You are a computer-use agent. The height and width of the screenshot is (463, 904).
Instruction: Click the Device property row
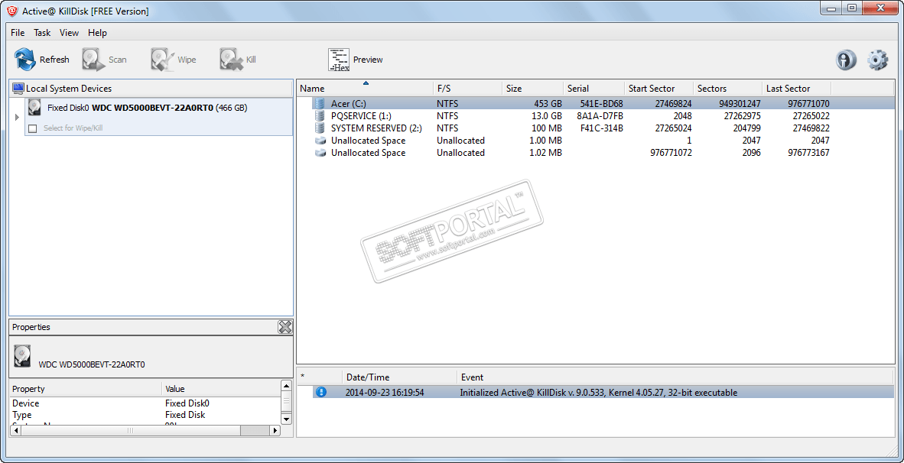(144, 403)
